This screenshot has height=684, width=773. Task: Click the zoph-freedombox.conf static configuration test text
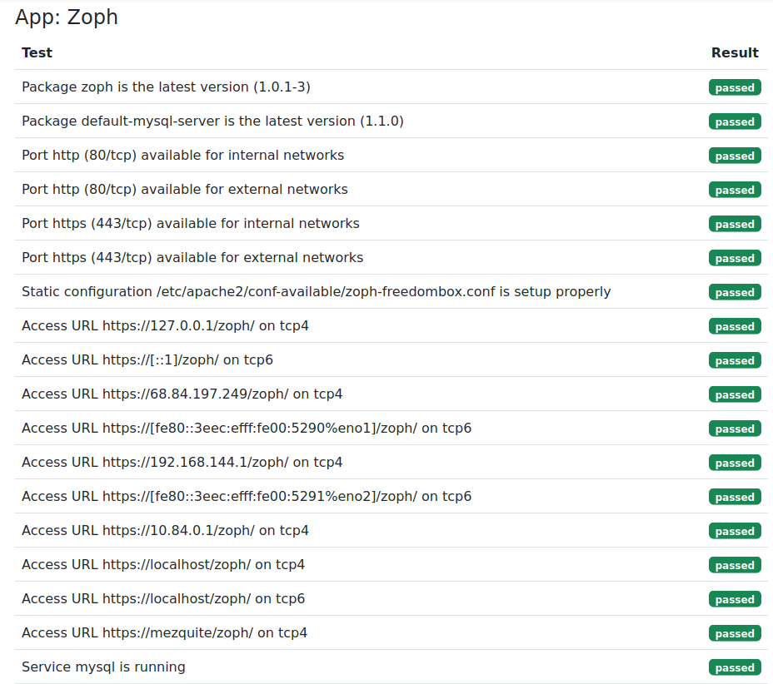pos(316,291)
